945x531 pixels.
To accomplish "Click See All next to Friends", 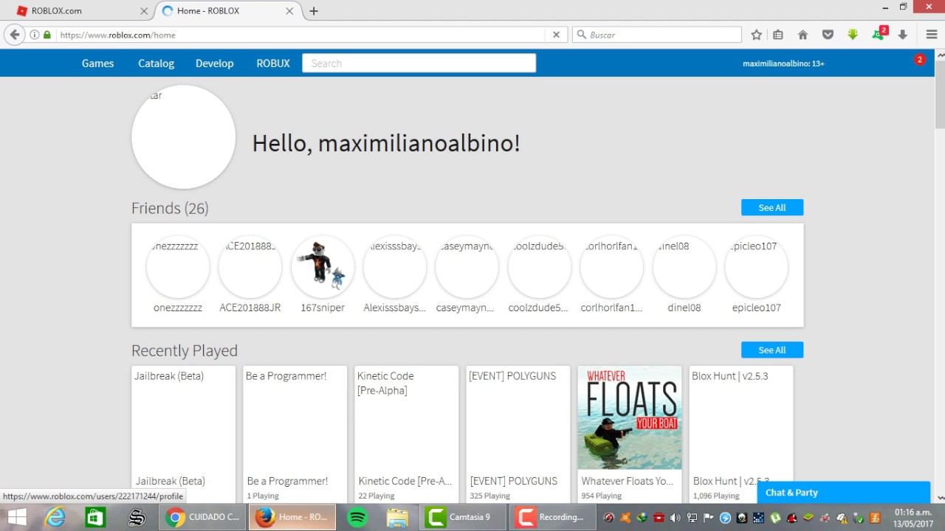I will pyautogui.click(x=772, y=208).
